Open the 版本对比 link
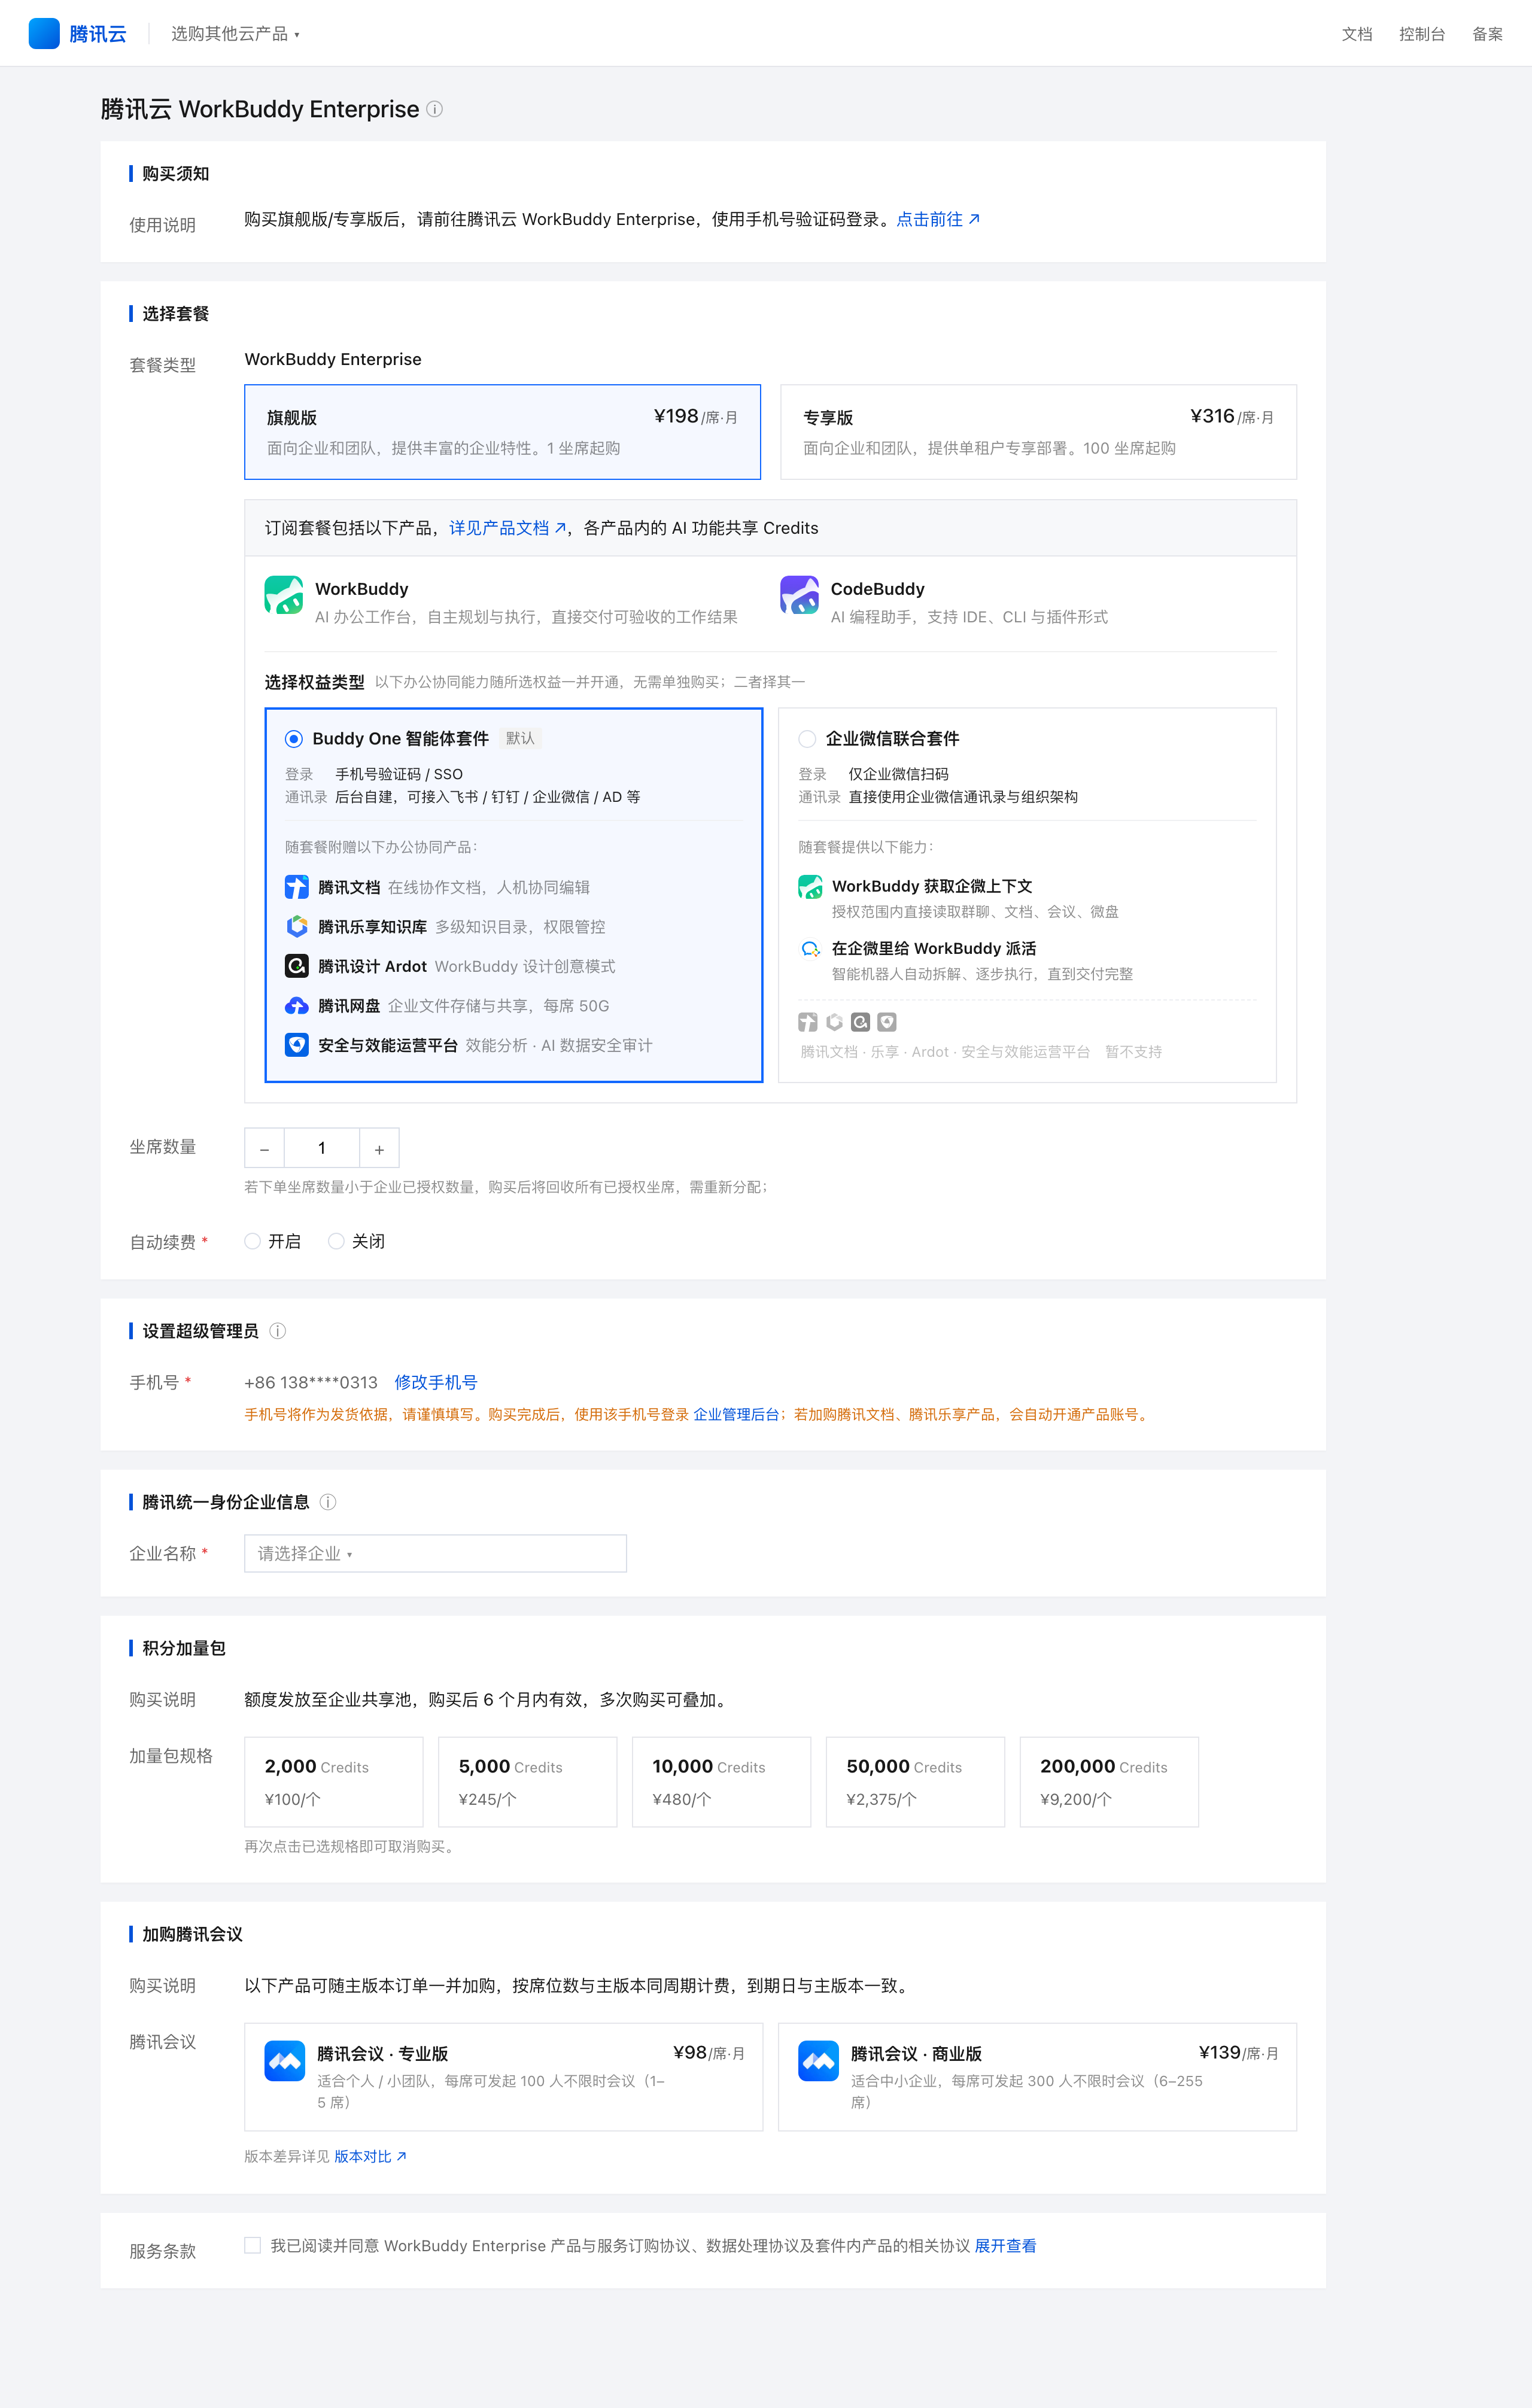 pyautogui.click(x=370, y=2156)
